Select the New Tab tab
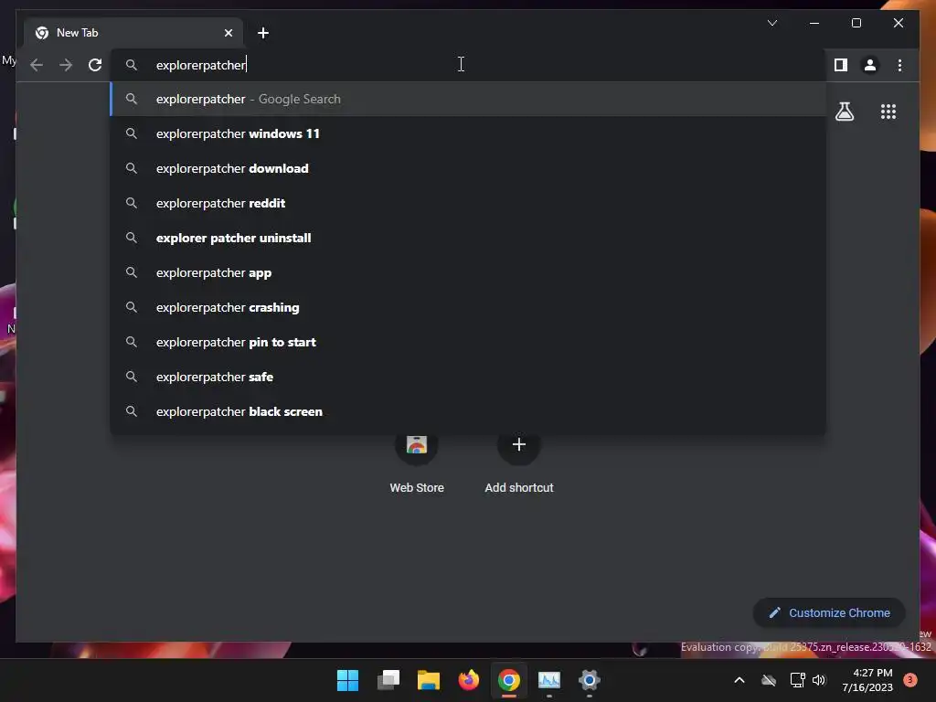This screenshot has height=702, width=936. click(x=133, y=33)
